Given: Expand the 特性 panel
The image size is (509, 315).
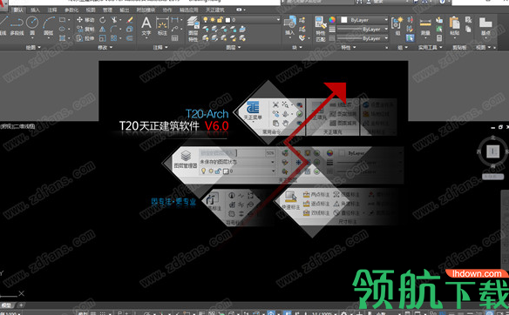Looking at the screenshot, I should [x=348, y=47].
